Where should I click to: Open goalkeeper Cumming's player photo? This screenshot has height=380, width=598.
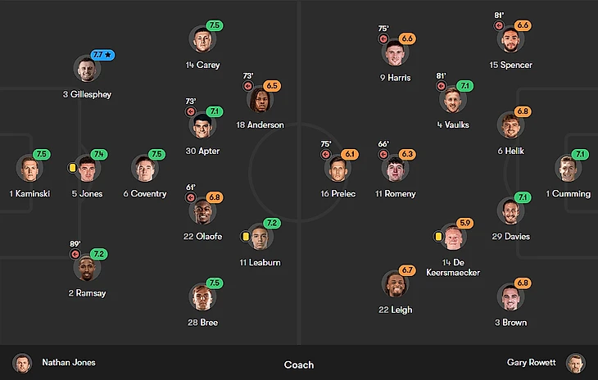(x=567, y=168)
